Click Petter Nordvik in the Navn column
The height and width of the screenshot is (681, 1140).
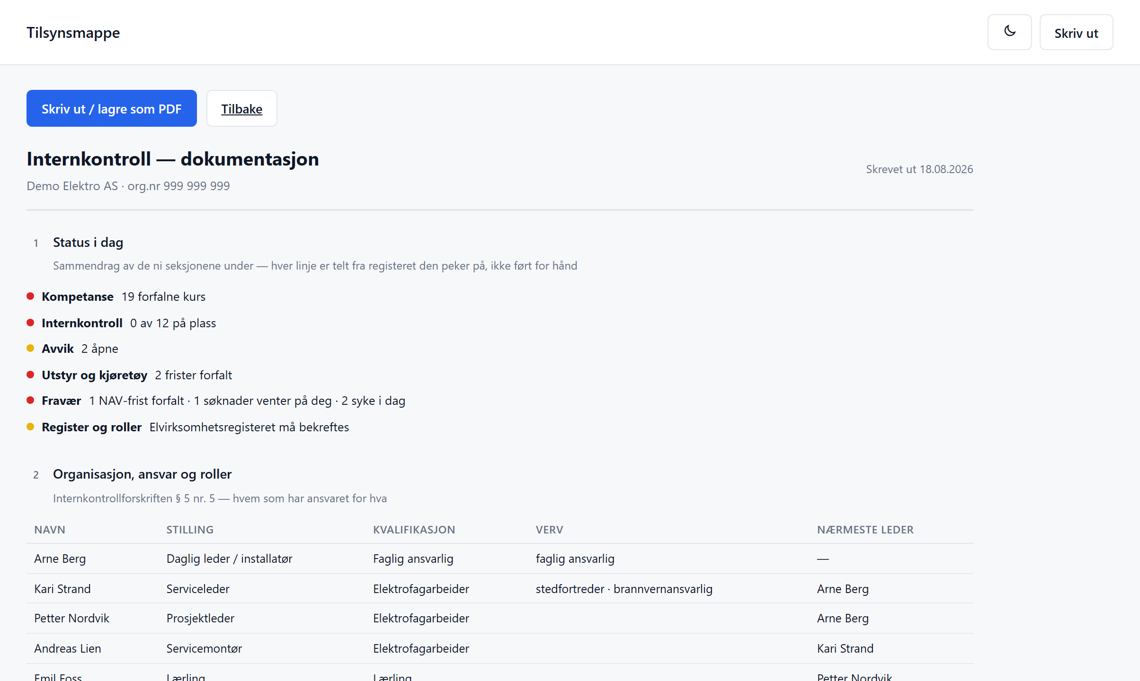(x=72, y=618)
